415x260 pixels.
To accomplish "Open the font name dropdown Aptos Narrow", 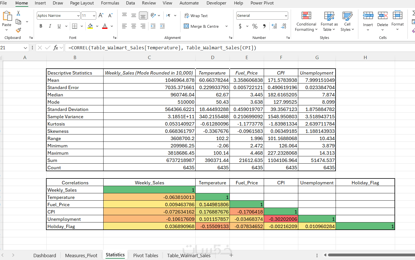I will point(78,16).
